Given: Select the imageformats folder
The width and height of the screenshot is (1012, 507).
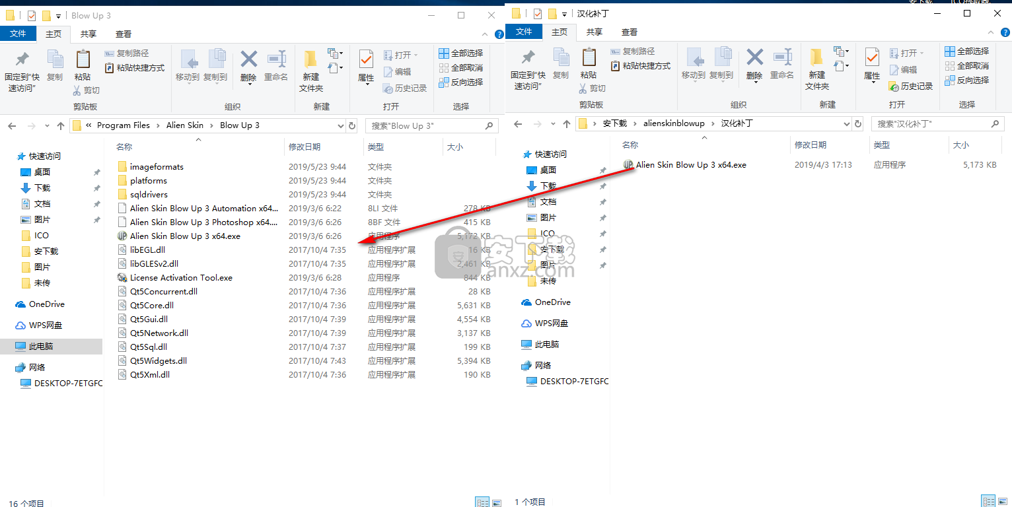Looking at the screenshot, I should (157, 167).
